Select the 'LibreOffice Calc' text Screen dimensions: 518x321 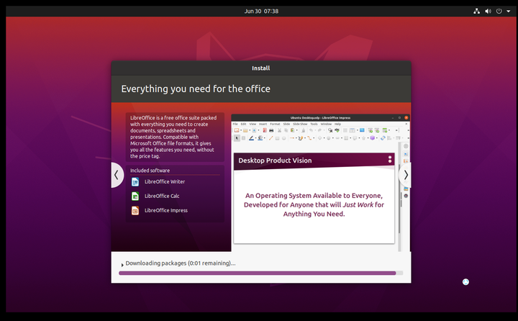tap(162, 196)
